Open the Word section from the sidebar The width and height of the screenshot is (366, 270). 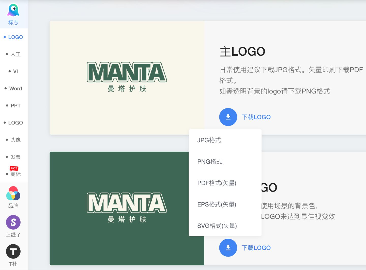tap(16, 88)
